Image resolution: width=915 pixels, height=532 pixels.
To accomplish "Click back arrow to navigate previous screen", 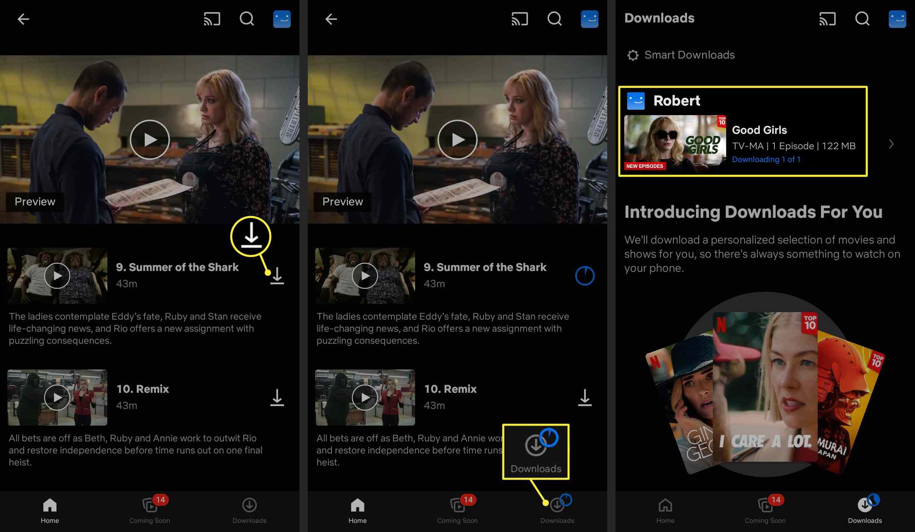I will (x=23, y=18).
